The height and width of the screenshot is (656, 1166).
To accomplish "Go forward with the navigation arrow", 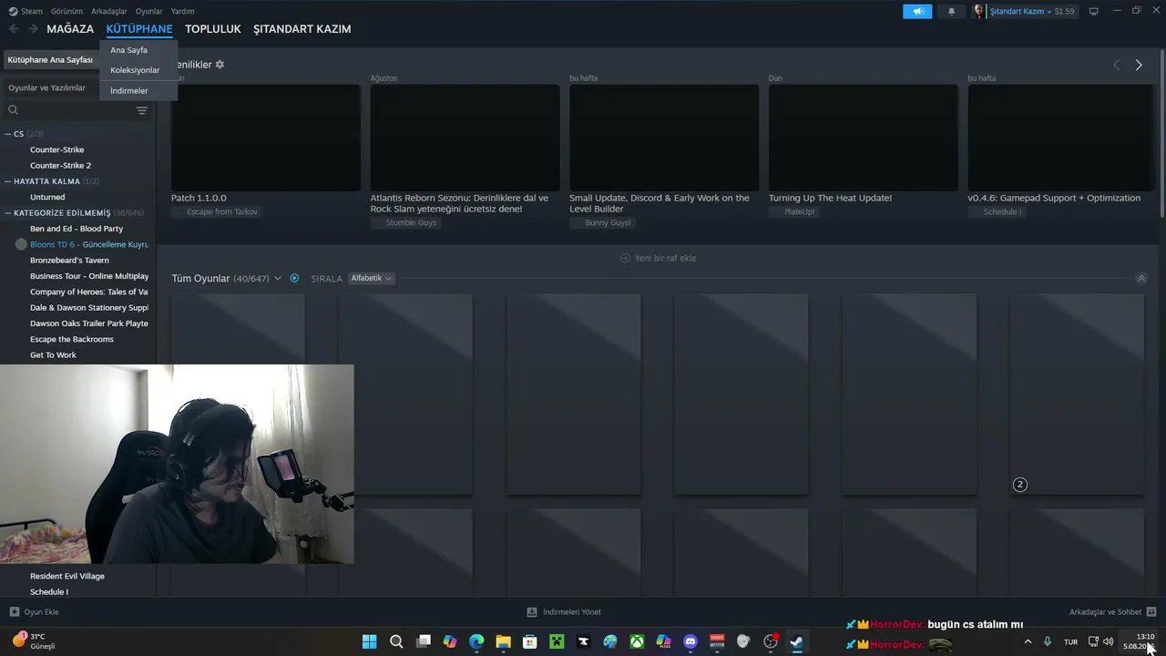I will click(33, 29).
